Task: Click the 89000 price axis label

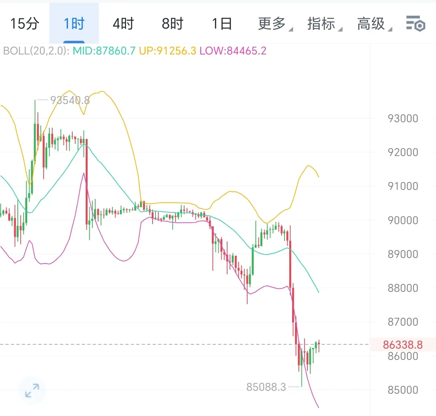Action: point(403,254)
